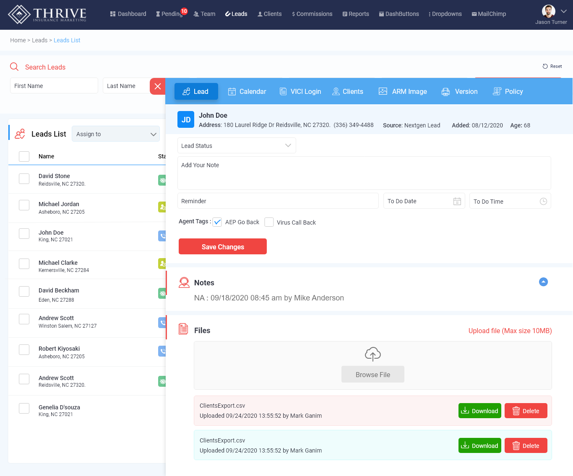Click David Stone's green status icon
The width and height of the screenshot is (573, 476).
tap(162, 180)
